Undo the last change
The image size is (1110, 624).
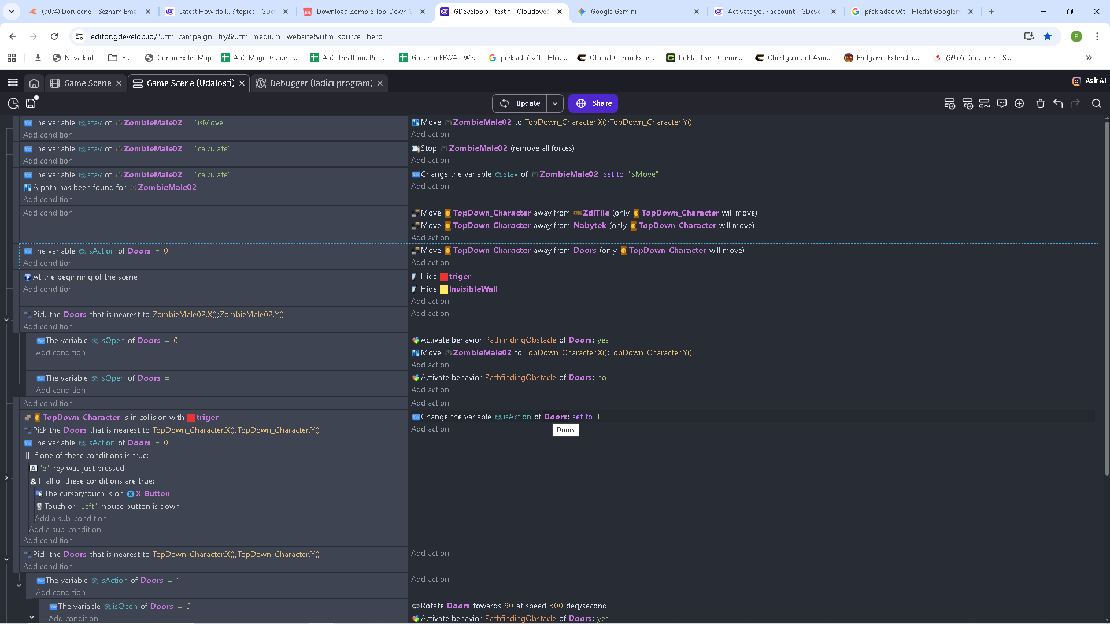click(1058, 103)
